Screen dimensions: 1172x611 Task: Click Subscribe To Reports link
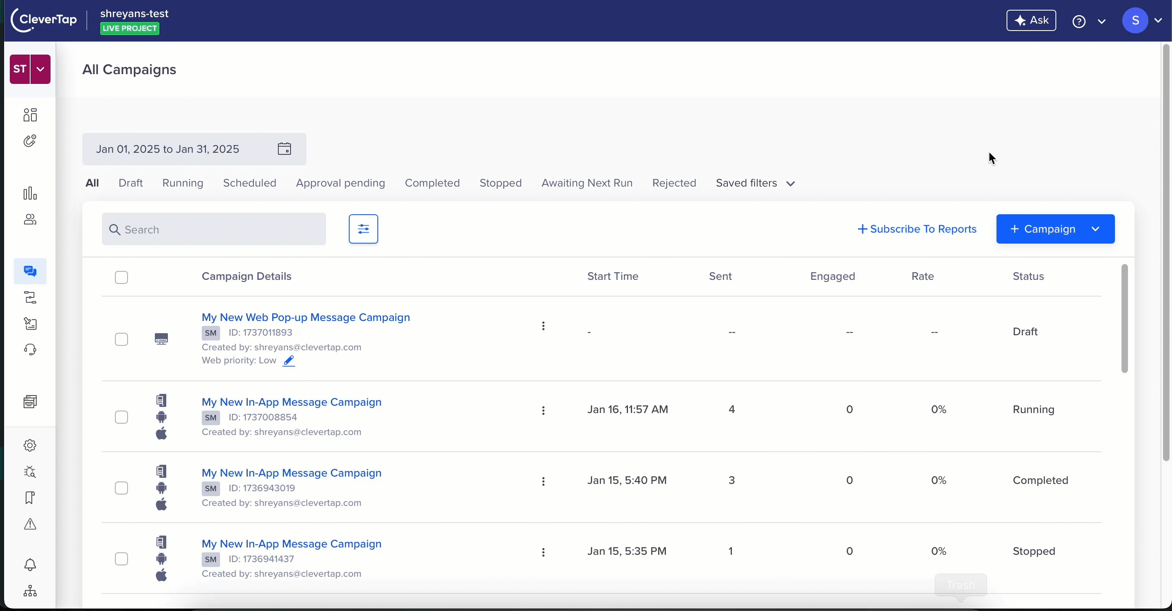(x=917, y=229)
